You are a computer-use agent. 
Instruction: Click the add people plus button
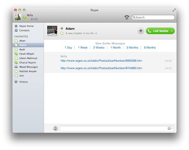141,31
